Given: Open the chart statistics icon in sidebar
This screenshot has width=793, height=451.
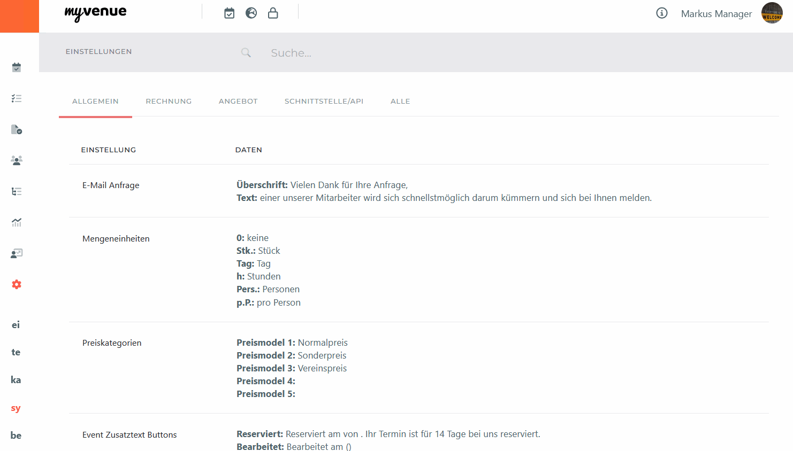Looking at the screenshot, I should point(17,222).
